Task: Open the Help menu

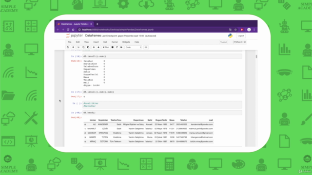Action: tap(136, 42)
